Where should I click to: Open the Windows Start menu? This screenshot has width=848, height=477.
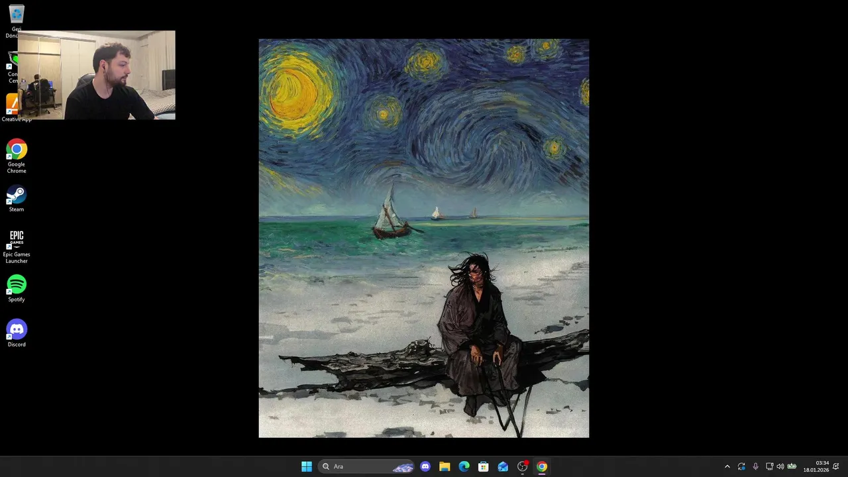[x=307, y=466]
